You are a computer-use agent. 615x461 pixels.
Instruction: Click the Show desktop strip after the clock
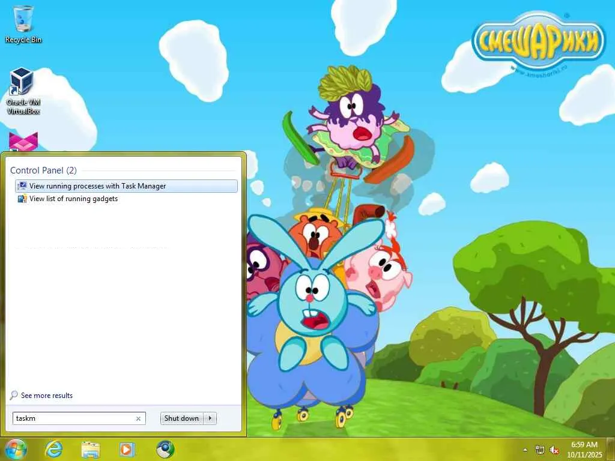coord(611,450)
